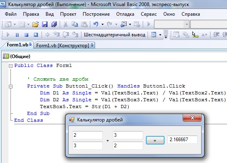The height and width of the screenshot is (163, 227).
Task: Click the Parameter Info icon
Action: (185, 35)
